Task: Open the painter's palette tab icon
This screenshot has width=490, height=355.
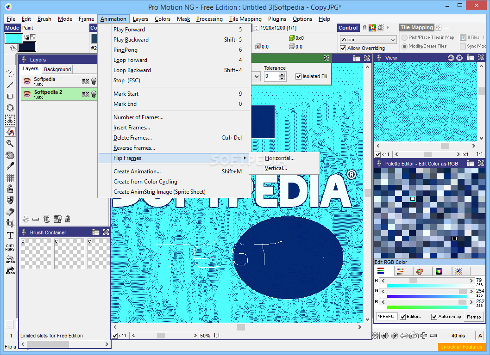Action: click(420, 271)
